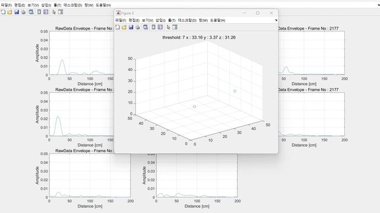
Task: Open File icon in Figure 2 toolbar
Action: point(124,27)
